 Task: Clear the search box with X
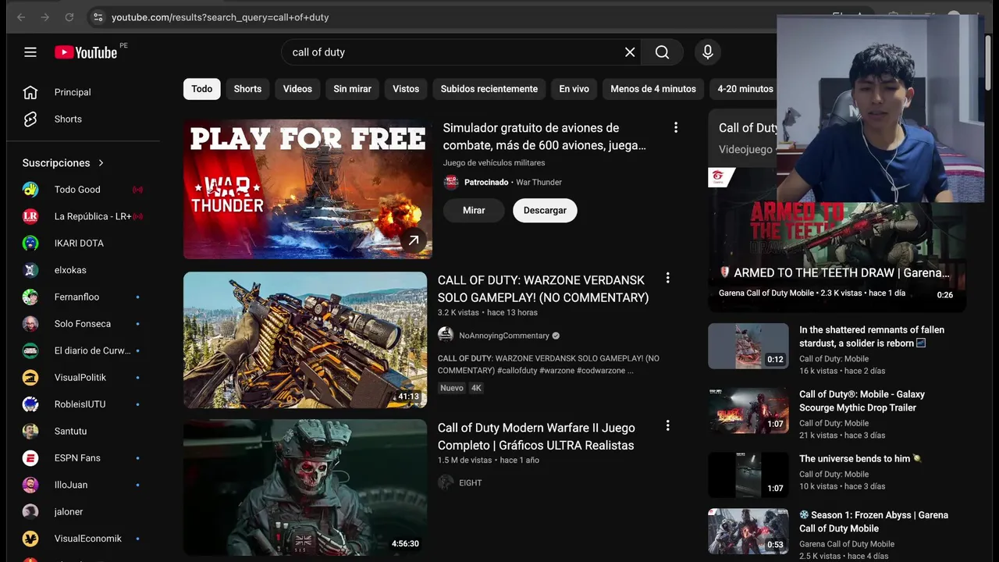(x=630, y=52)
